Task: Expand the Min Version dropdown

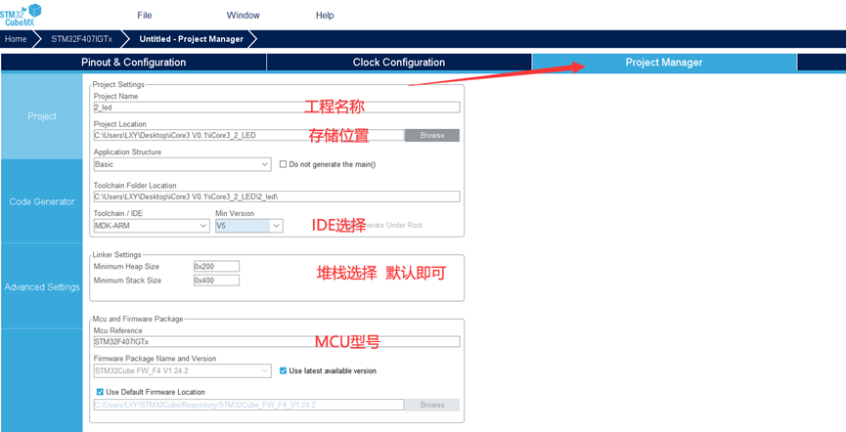Action: tap(248, 226)
